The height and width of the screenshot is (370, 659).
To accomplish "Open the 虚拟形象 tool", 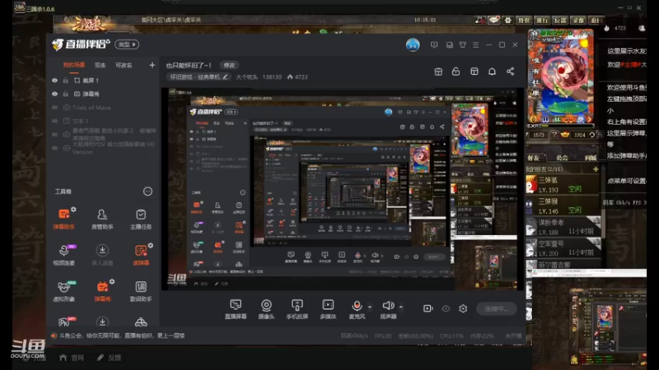I will click(x=64, y=290).
